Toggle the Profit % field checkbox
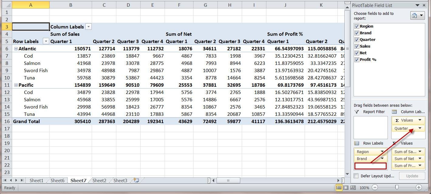 (x=357, y=60)
